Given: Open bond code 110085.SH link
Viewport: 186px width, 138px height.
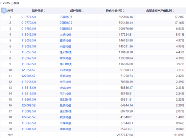Looking at the screenshot, I should point(29,111).
